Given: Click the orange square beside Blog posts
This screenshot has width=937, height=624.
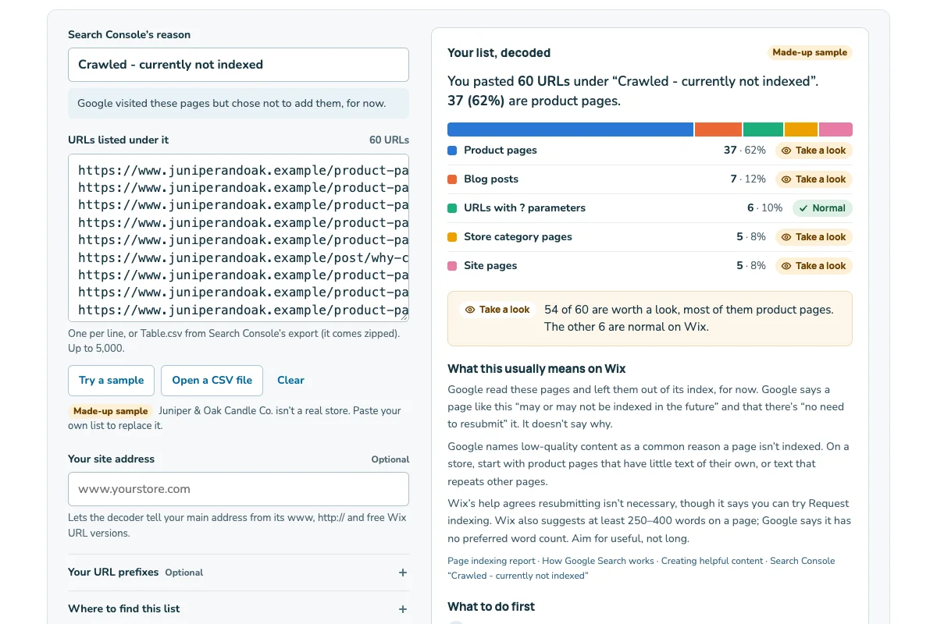Looking at the screenshot, I should click(x=452, y=179).
